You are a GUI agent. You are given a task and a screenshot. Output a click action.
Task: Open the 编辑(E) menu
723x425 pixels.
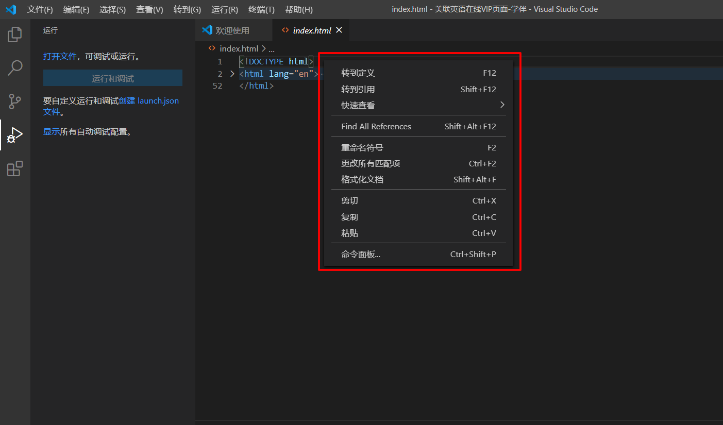click(x=76, y=9)
